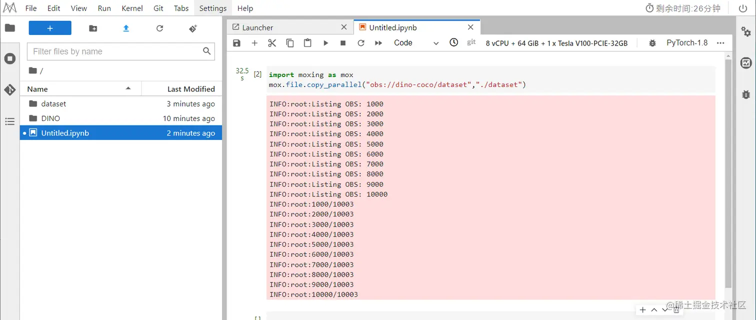Select the dataset folder
The width and height of the screenshot is (756, 320).
pos(121,103)
